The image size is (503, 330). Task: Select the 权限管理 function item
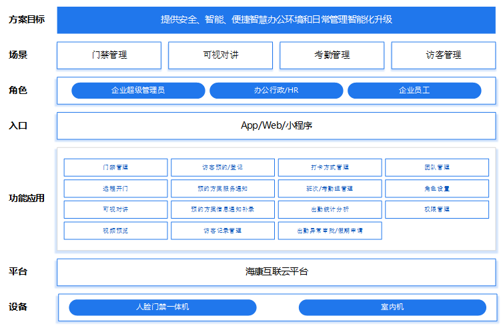(437, 209)
